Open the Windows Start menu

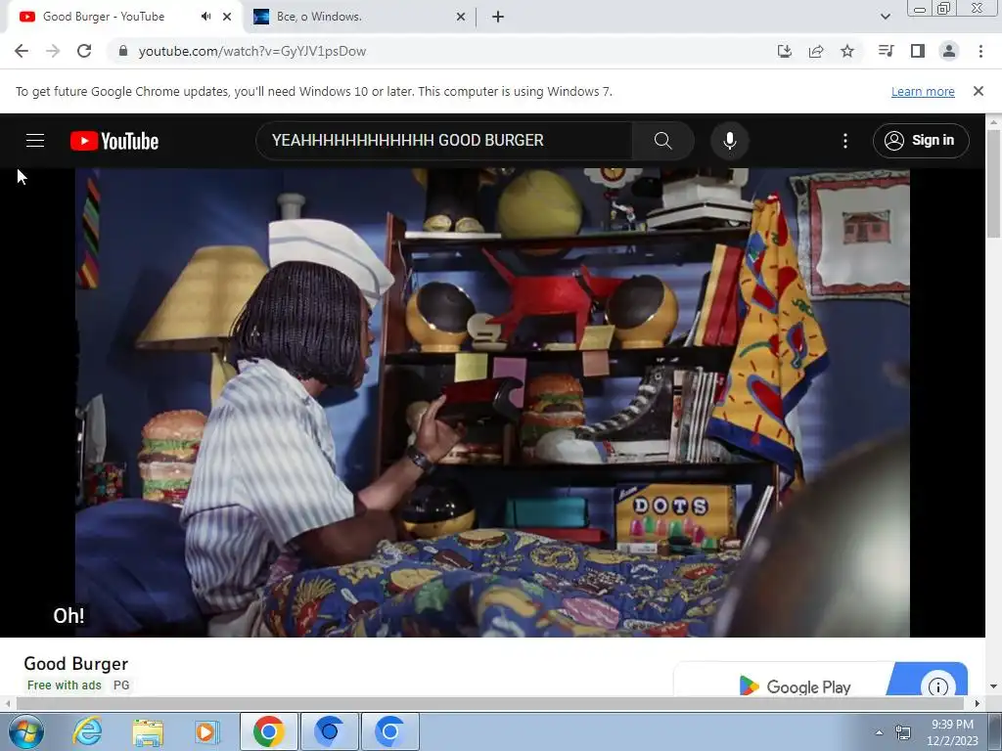[x=26, y=731]
